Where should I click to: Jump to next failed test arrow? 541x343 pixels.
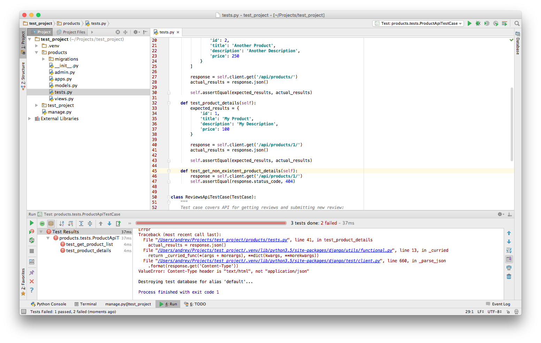(109, 224)
